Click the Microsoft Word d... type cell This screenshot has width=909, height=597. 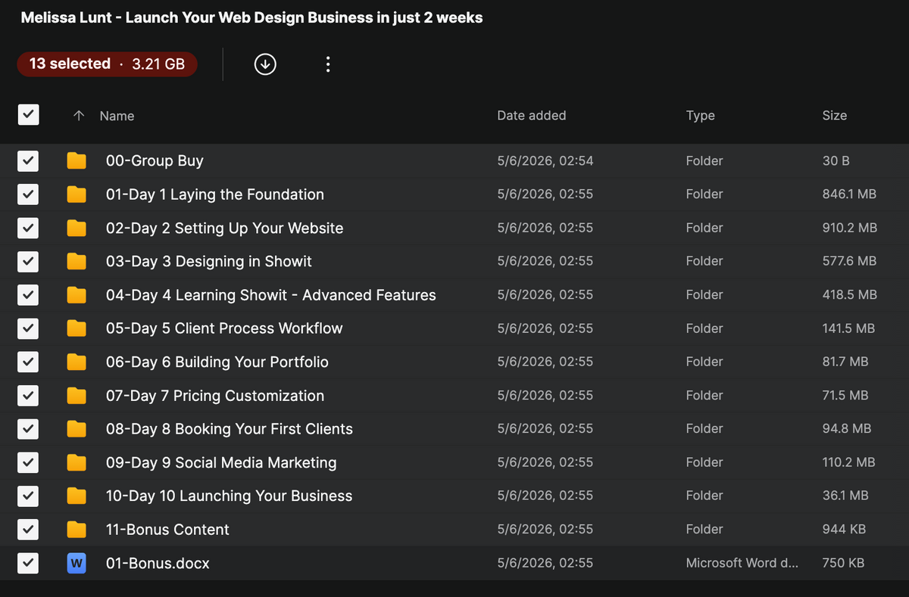coord(742,563)
